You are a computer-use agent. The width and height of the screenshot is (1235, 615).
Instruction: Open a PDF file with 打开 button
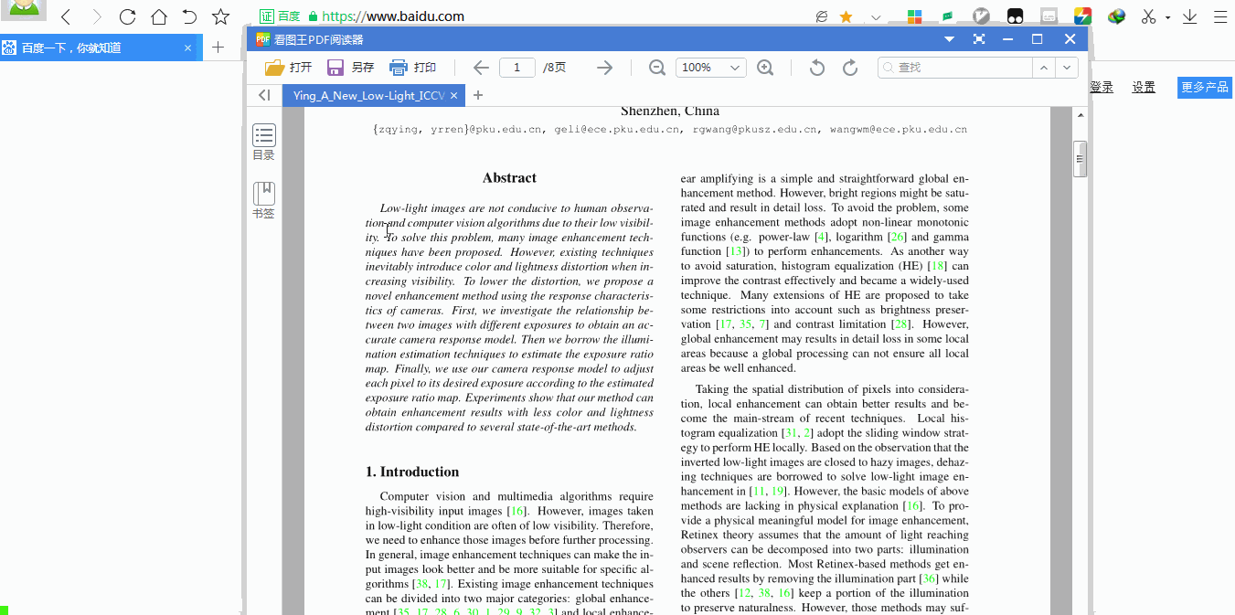[288, 68]
